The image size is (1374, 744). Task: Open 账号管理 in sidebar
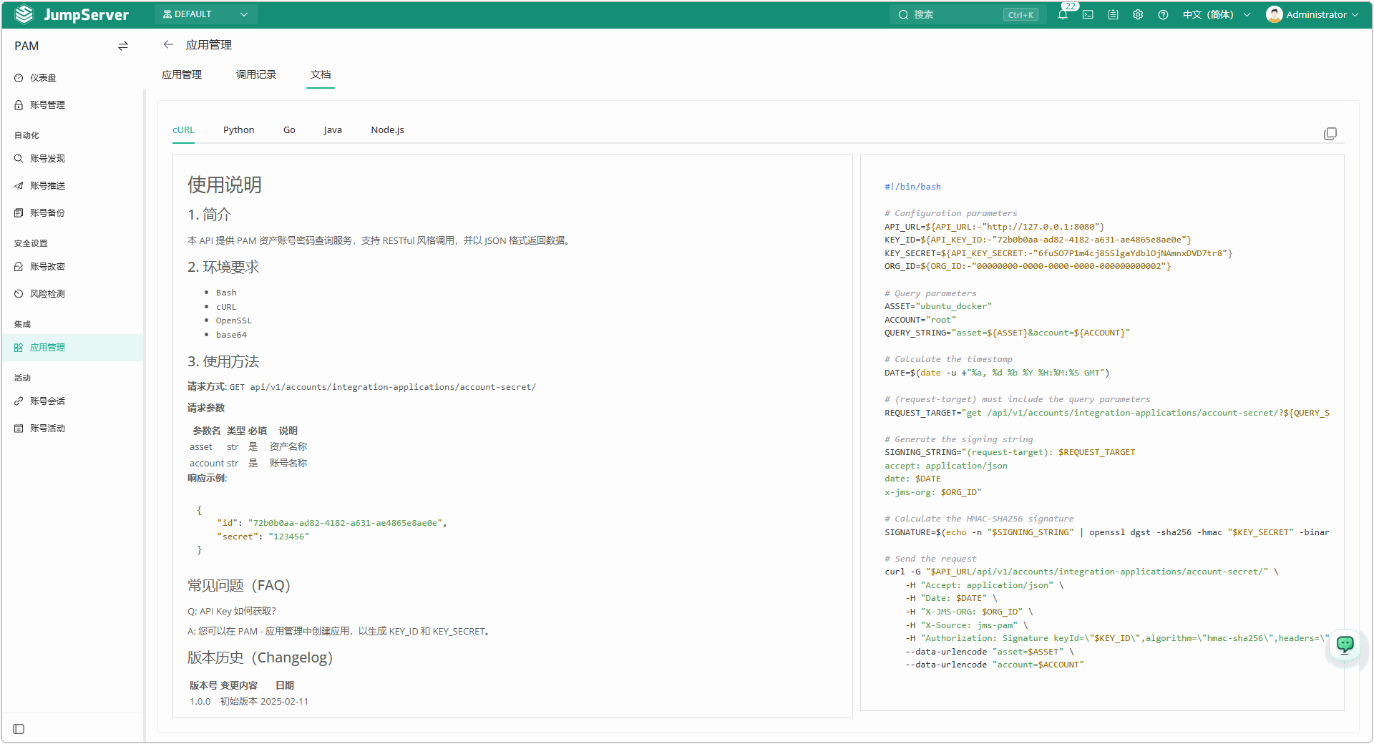coord(72,104)
